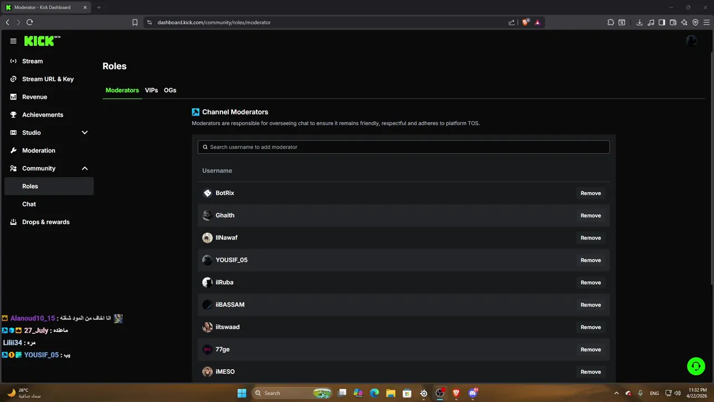The height and width of the screenshot is (402, 714).
Task: Click the Moderation wrench icon
Action: pos(13,151)
